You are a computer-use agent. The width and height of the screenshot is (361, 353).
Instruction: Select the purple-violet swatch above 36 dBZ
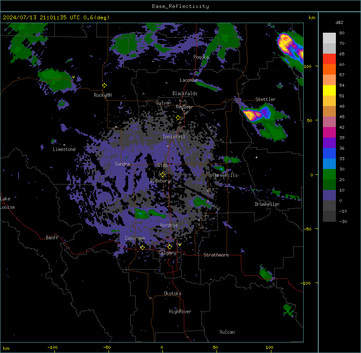[329, 143]
